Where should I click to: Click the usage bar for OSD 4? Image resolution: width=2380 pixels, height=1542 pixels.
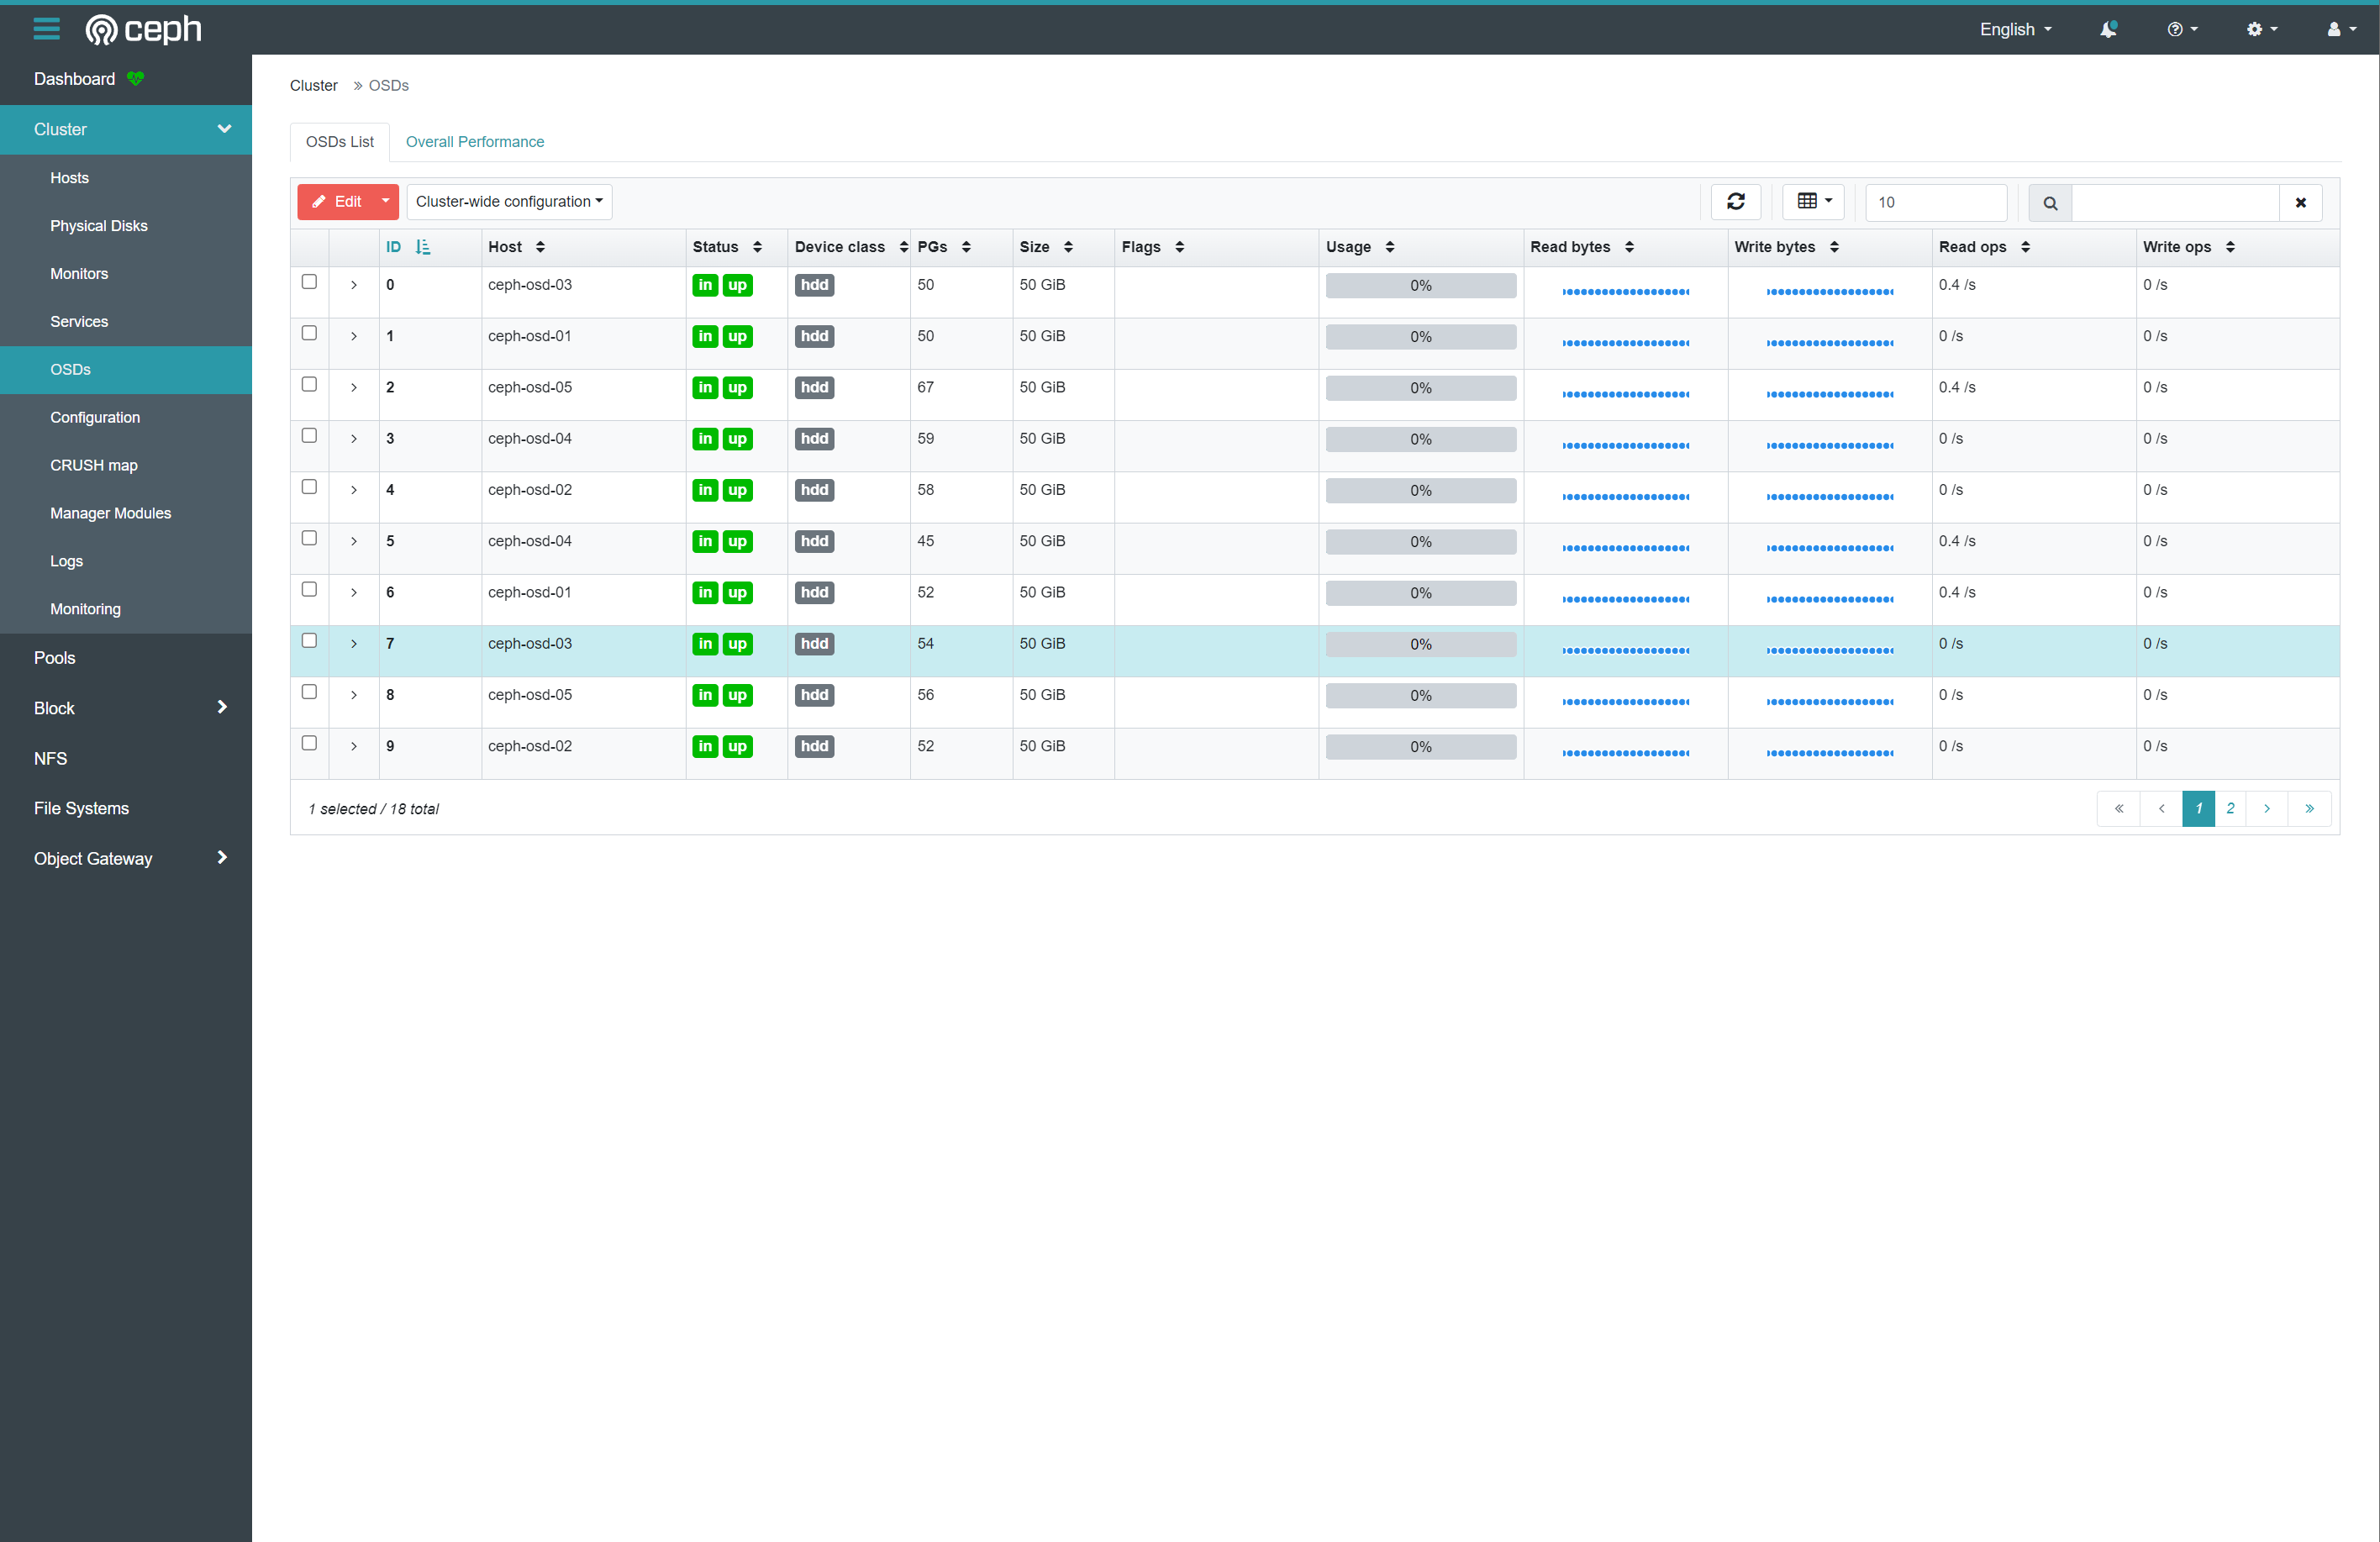pyautogui.click(x=1420, y=491)
